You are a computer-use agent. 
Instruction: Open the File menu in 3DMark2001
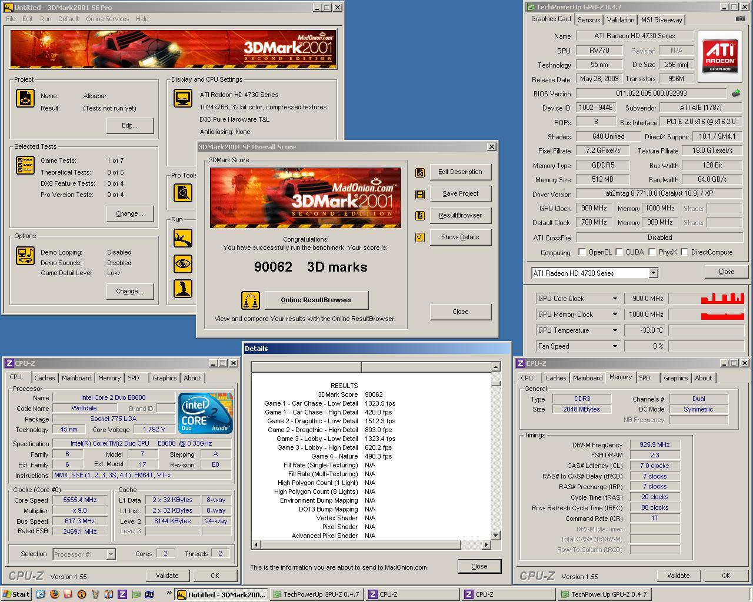11,19
